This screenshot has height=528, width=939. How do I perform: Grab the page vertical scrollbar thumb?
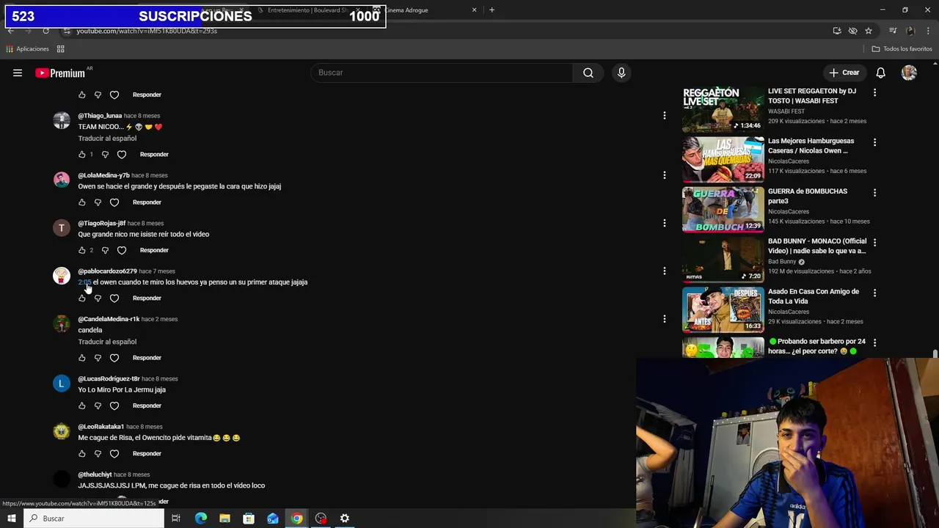pos(935,355)
